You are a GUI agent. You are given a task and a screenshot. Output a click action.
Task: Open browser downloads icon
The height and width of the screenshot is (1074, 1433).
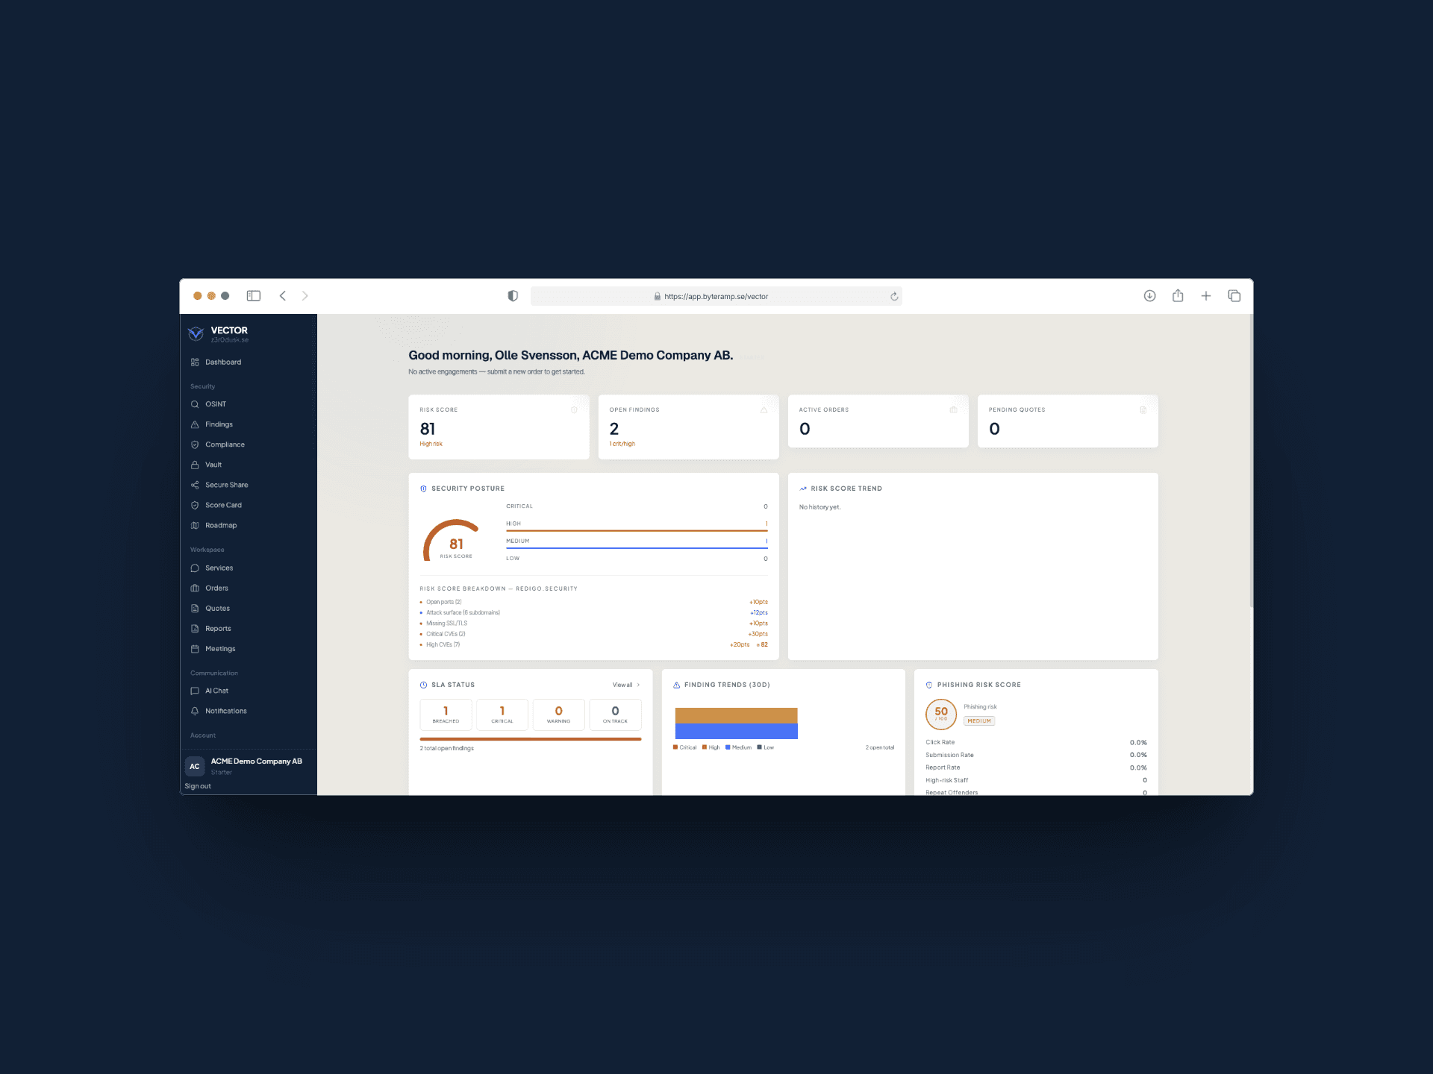1150,296
